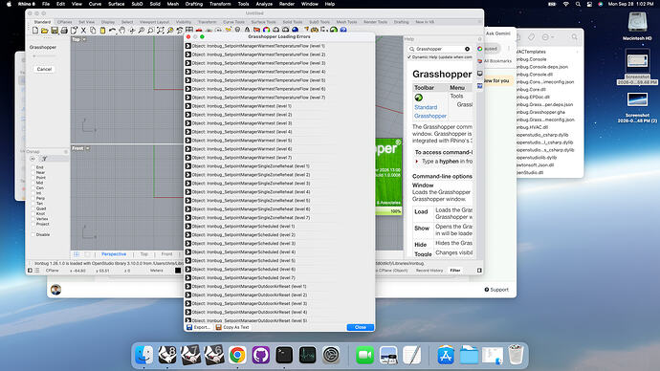Click the expand arrow icon beside first SetpointManagerWarmestTemperatureFlow (level 1)
Image resolution: width=660 pixels, height=371 pixels.
point(188,46)
